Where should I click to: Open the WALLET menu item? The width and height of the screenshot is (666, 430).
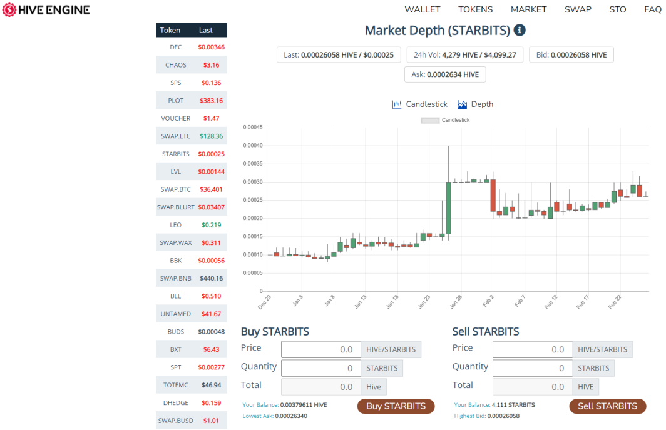point(422,9)
